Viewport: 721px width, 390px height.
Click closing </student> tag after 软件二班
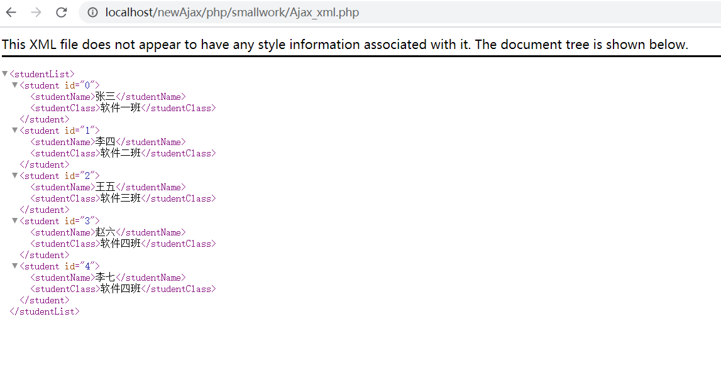click(45, 165)
